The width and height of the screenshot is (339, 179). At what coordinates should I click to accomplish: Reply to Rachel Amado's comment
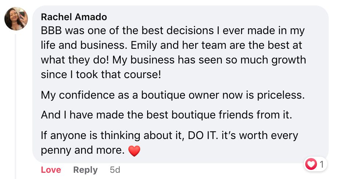[85, 170]
